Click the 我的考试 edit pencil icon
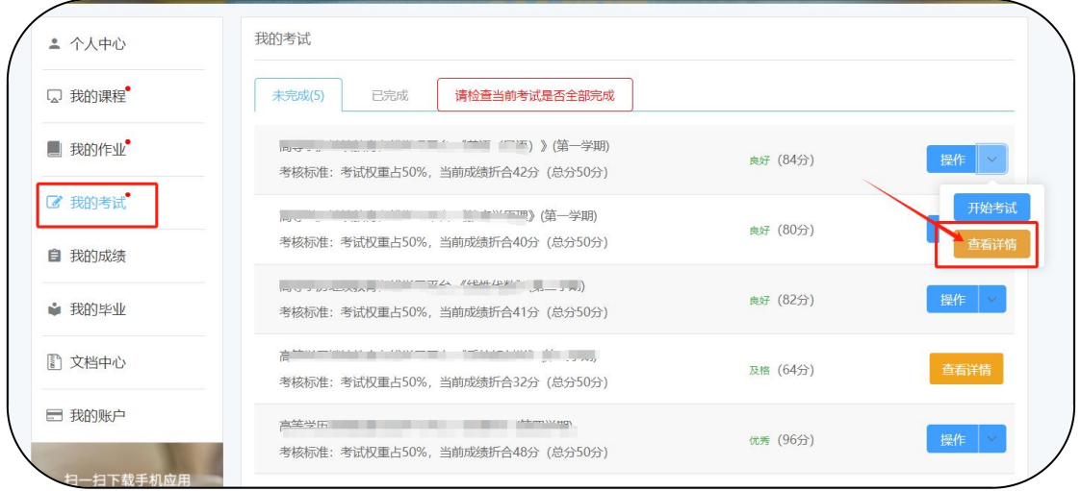This screenshot has height=491, width=1081. pyautogui.click(x=54, y=203)
